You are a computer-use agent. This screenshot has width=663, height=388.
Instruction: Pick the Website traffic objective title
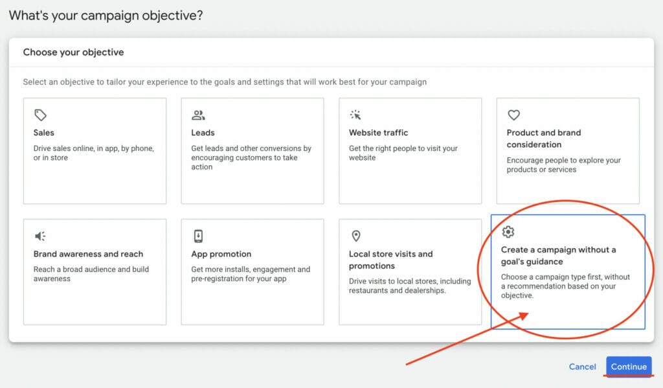[x=378, y=132]
